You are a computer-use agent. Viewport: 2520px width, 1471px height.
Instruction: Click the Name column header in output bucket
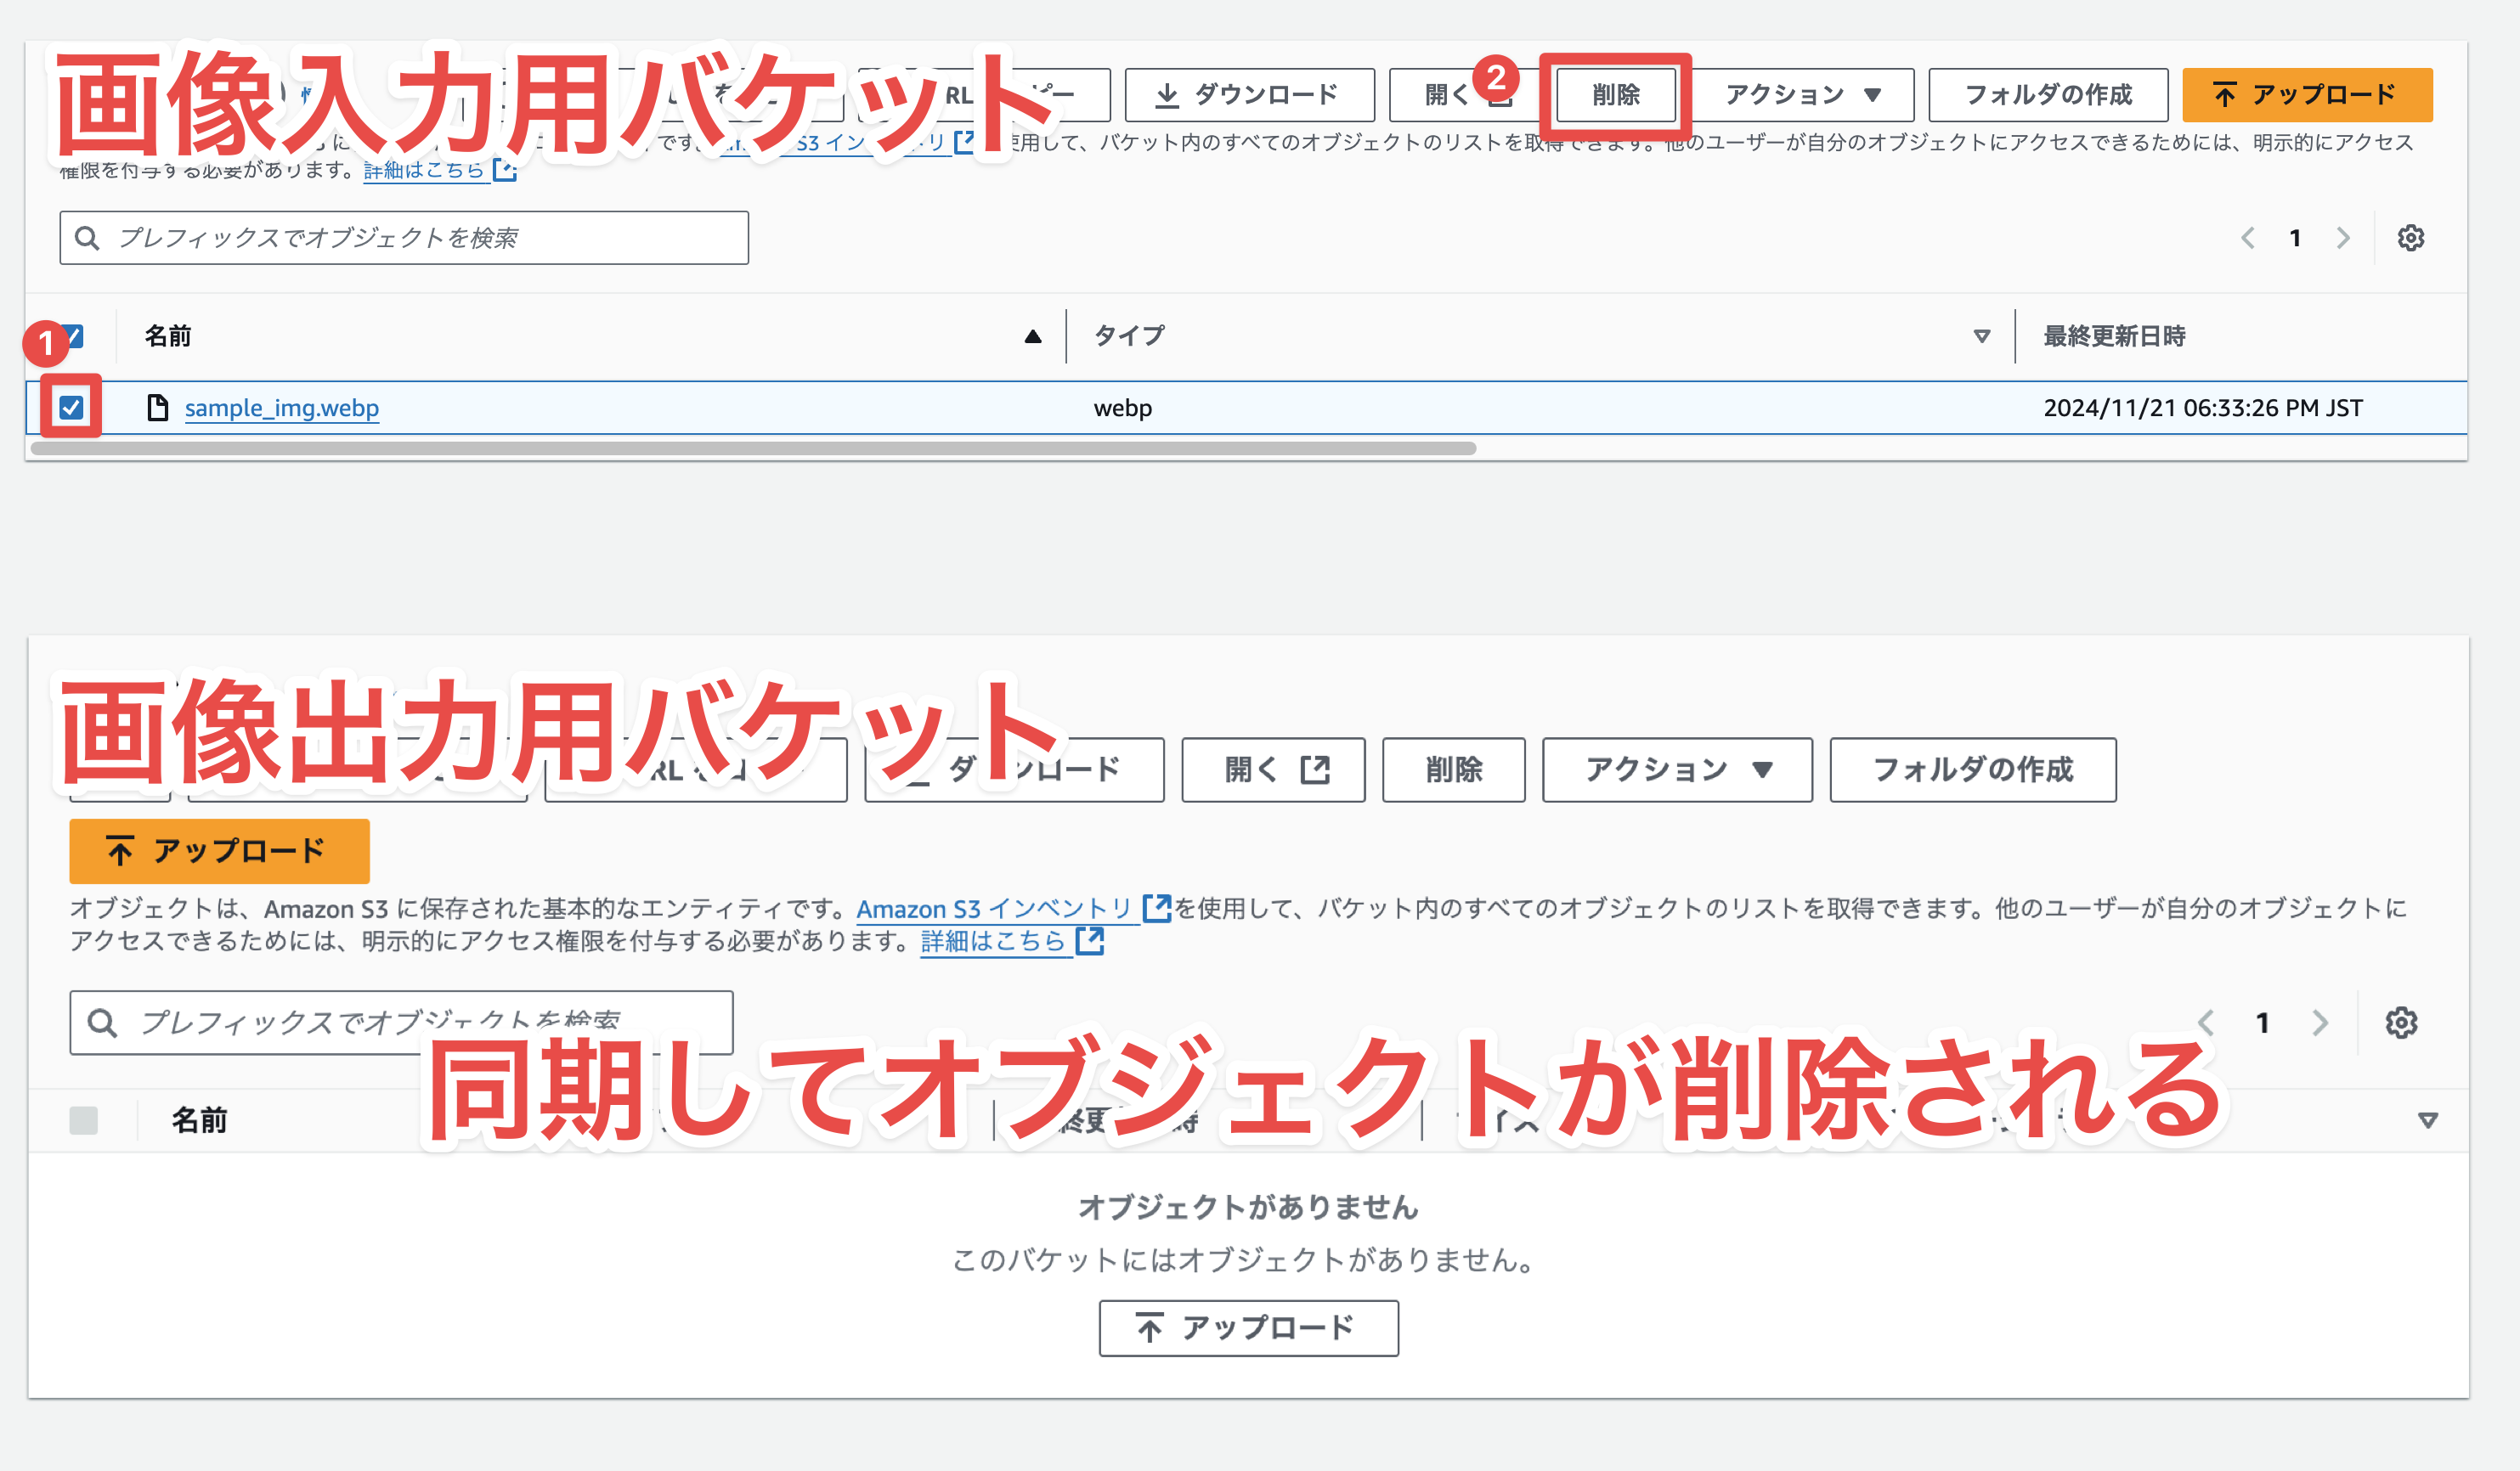(x=199, y=1120)
